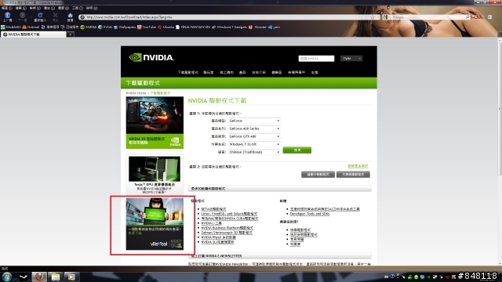This screenshot has width=502, height=282.
Task: Click the Google search box in Firefox
Action: tap(426, 17)
